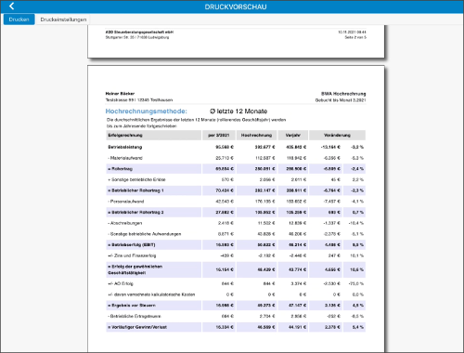Click Veränderung percent in AO Erfolg row
This screenshot has width=464, height=353.
click(356, 283)
